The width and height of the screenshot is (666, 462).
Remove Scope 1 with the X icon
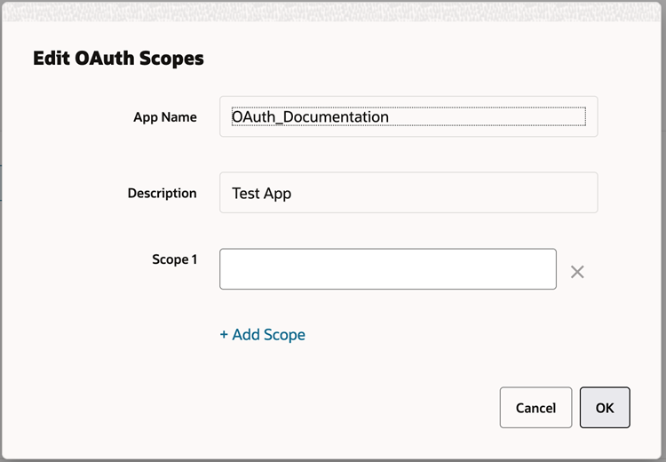tap(577, 272)
